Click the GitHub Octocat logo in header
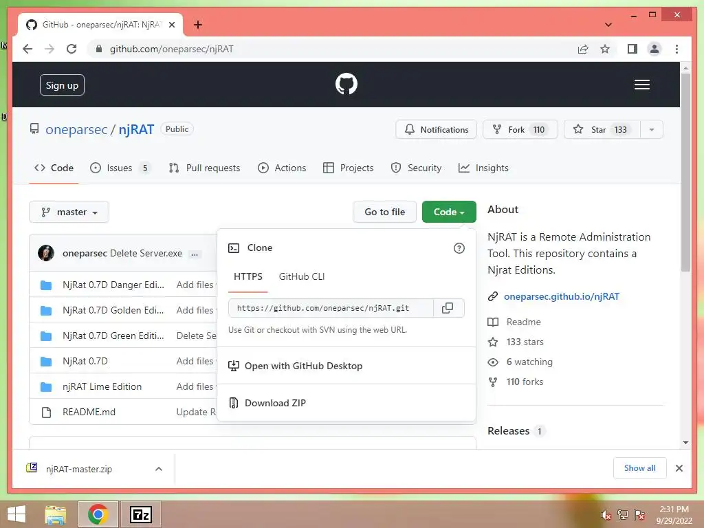Image resolution: width=704 pixels, height=528 pixels. pyautogui.click(x=346, y=84)
